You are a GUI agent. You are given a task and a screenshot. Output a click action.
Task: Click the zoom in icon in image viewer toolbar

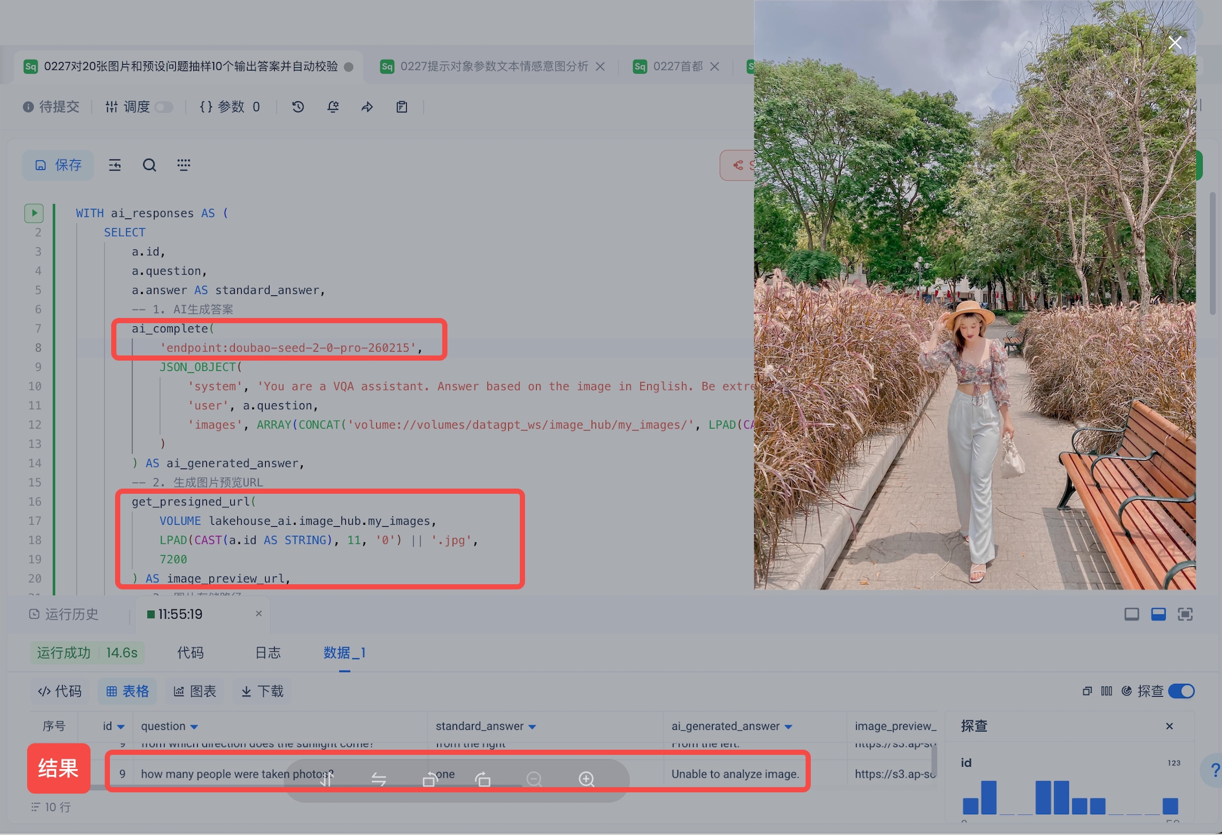click(586, 779)
